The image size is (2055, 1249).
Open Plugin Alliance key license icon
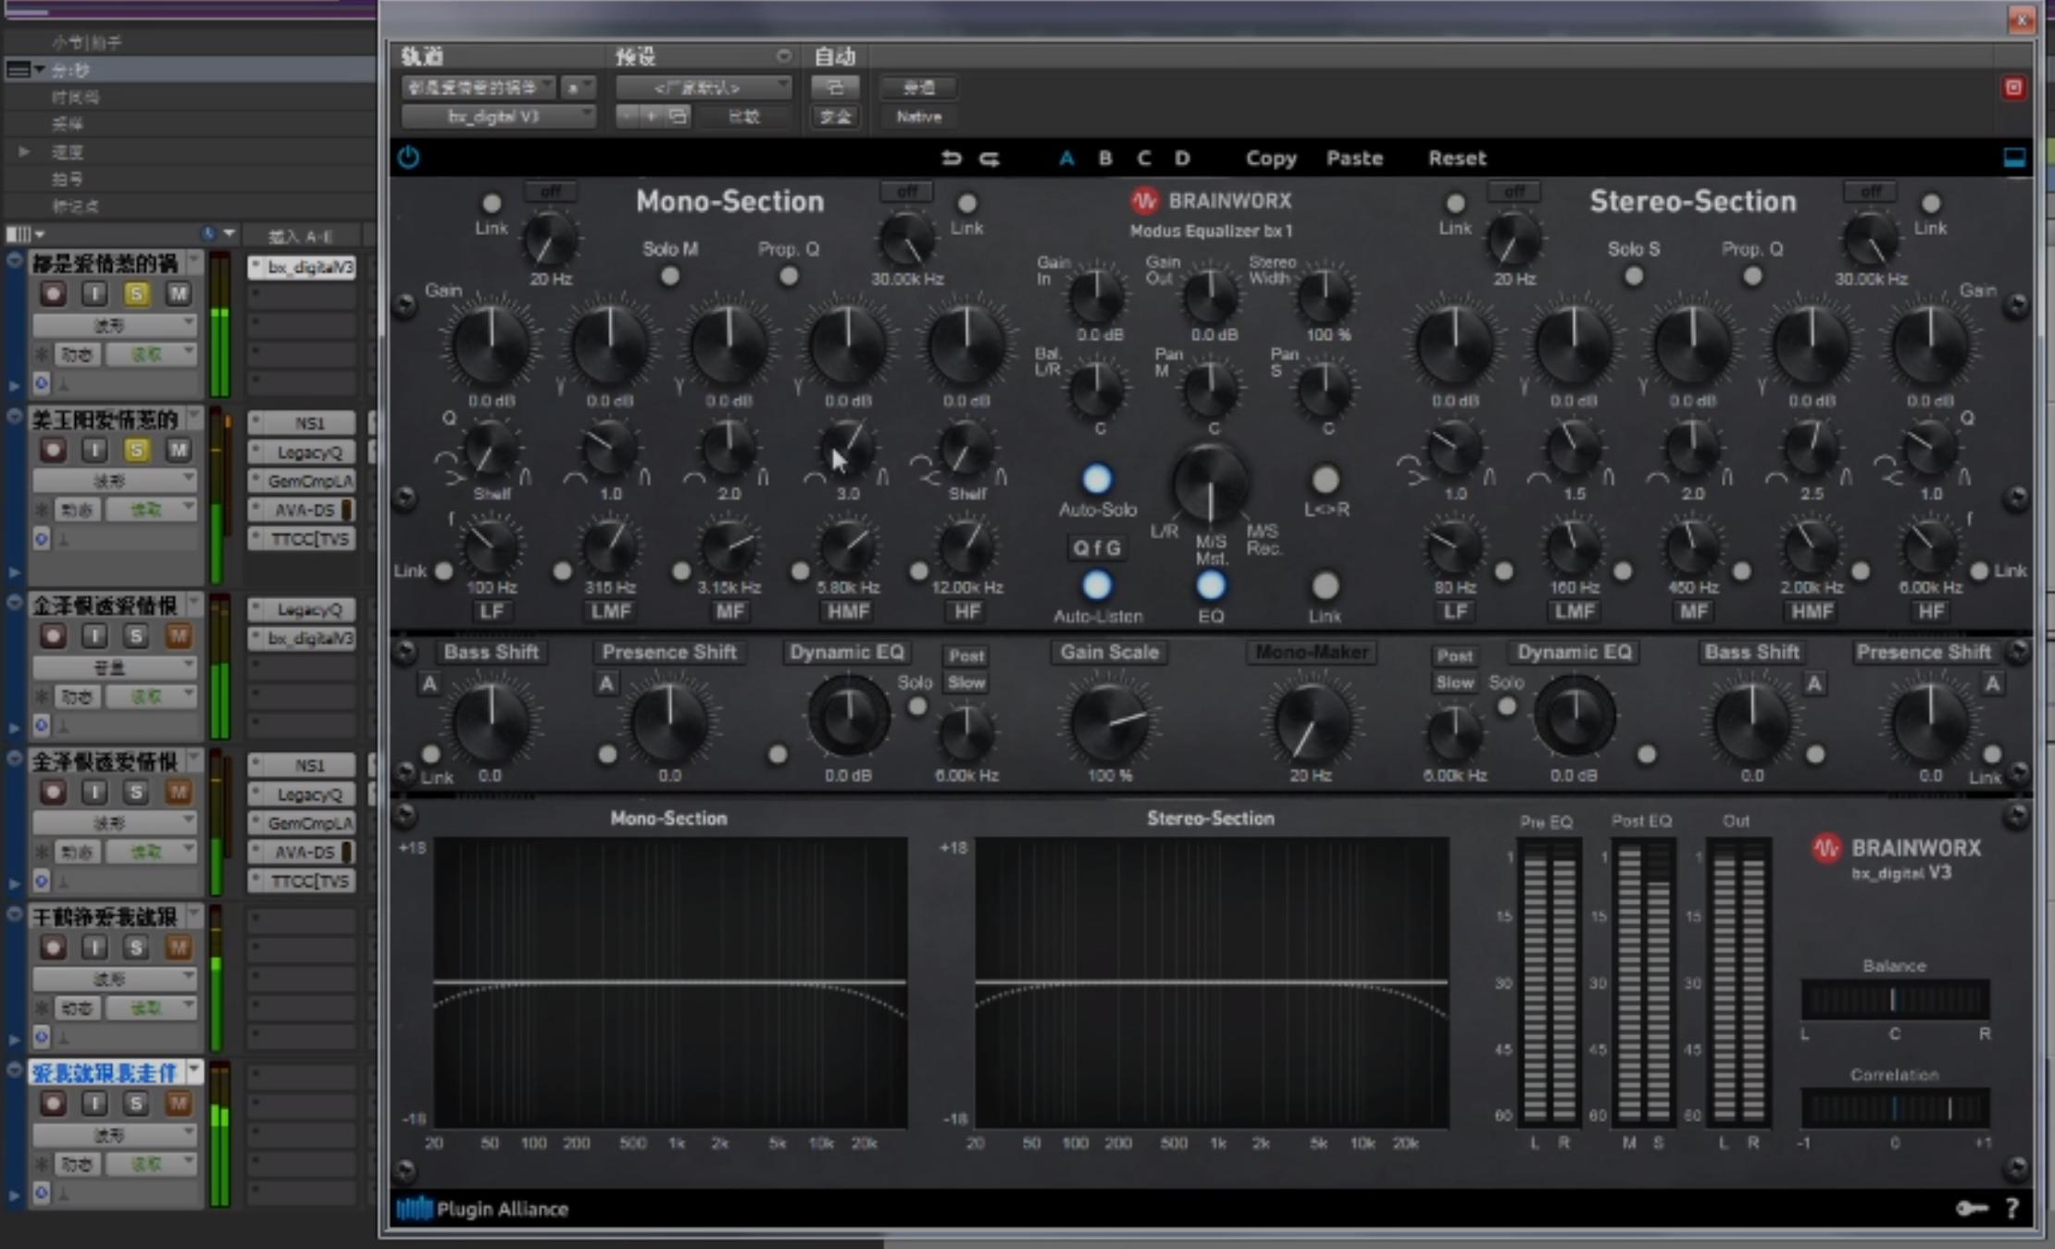1971,1208
